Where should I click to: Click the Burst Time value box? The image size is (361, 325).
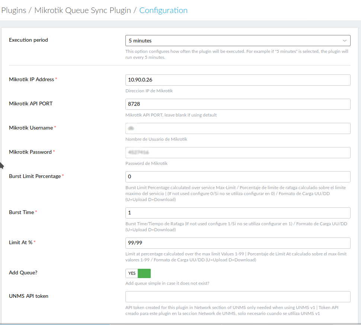(x=237, y=213)
